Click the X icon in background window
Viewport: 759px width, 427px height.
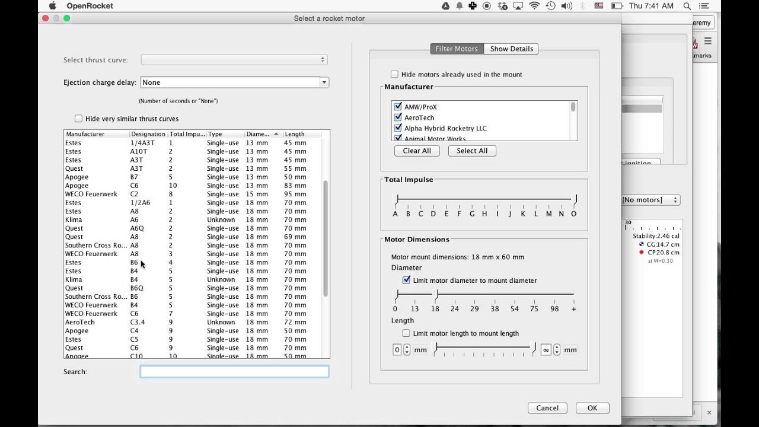[x=709, y=412]
